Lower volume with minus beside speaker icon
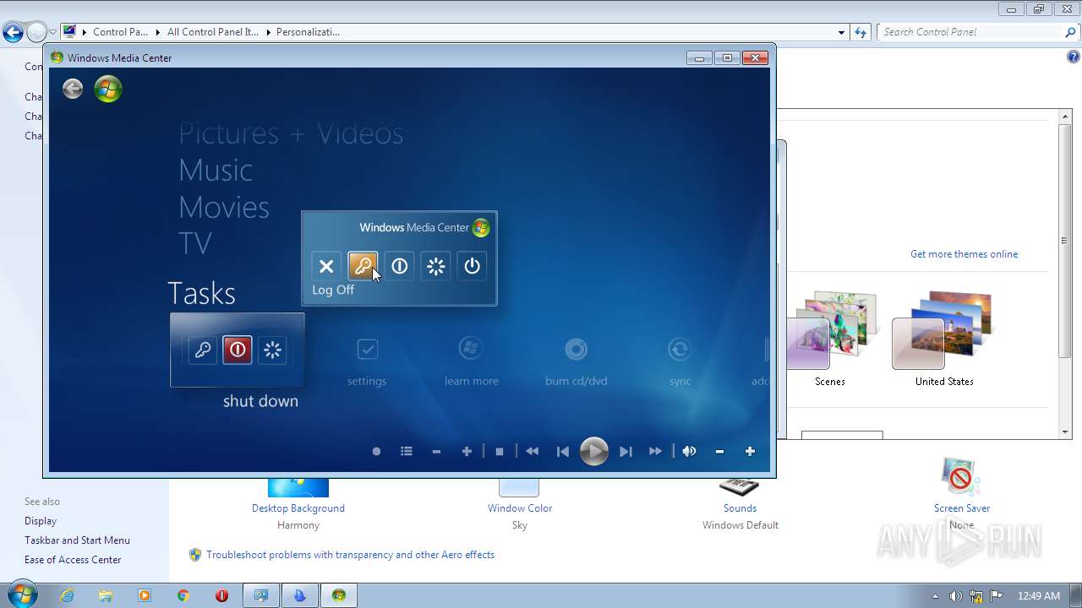Viewport: 1082px width, 608px height. pyautogui.click(x=719, y=452)
